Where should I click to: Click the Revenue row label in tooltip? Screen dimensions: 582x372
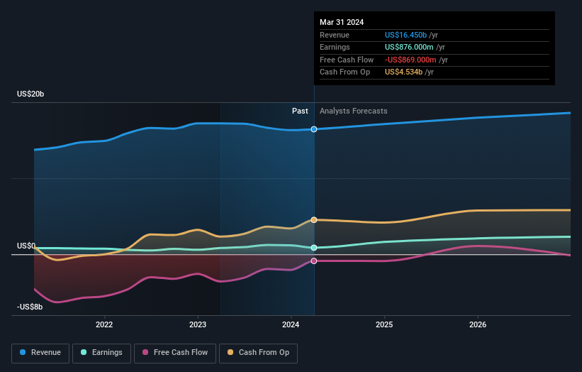[335, 35]
